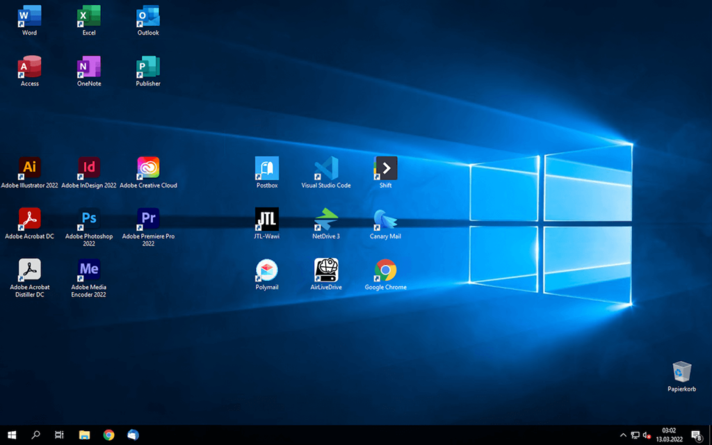Click the Shift app shortcut
Image resolution: width=712 pixels, height=445 pixels.
385,172
